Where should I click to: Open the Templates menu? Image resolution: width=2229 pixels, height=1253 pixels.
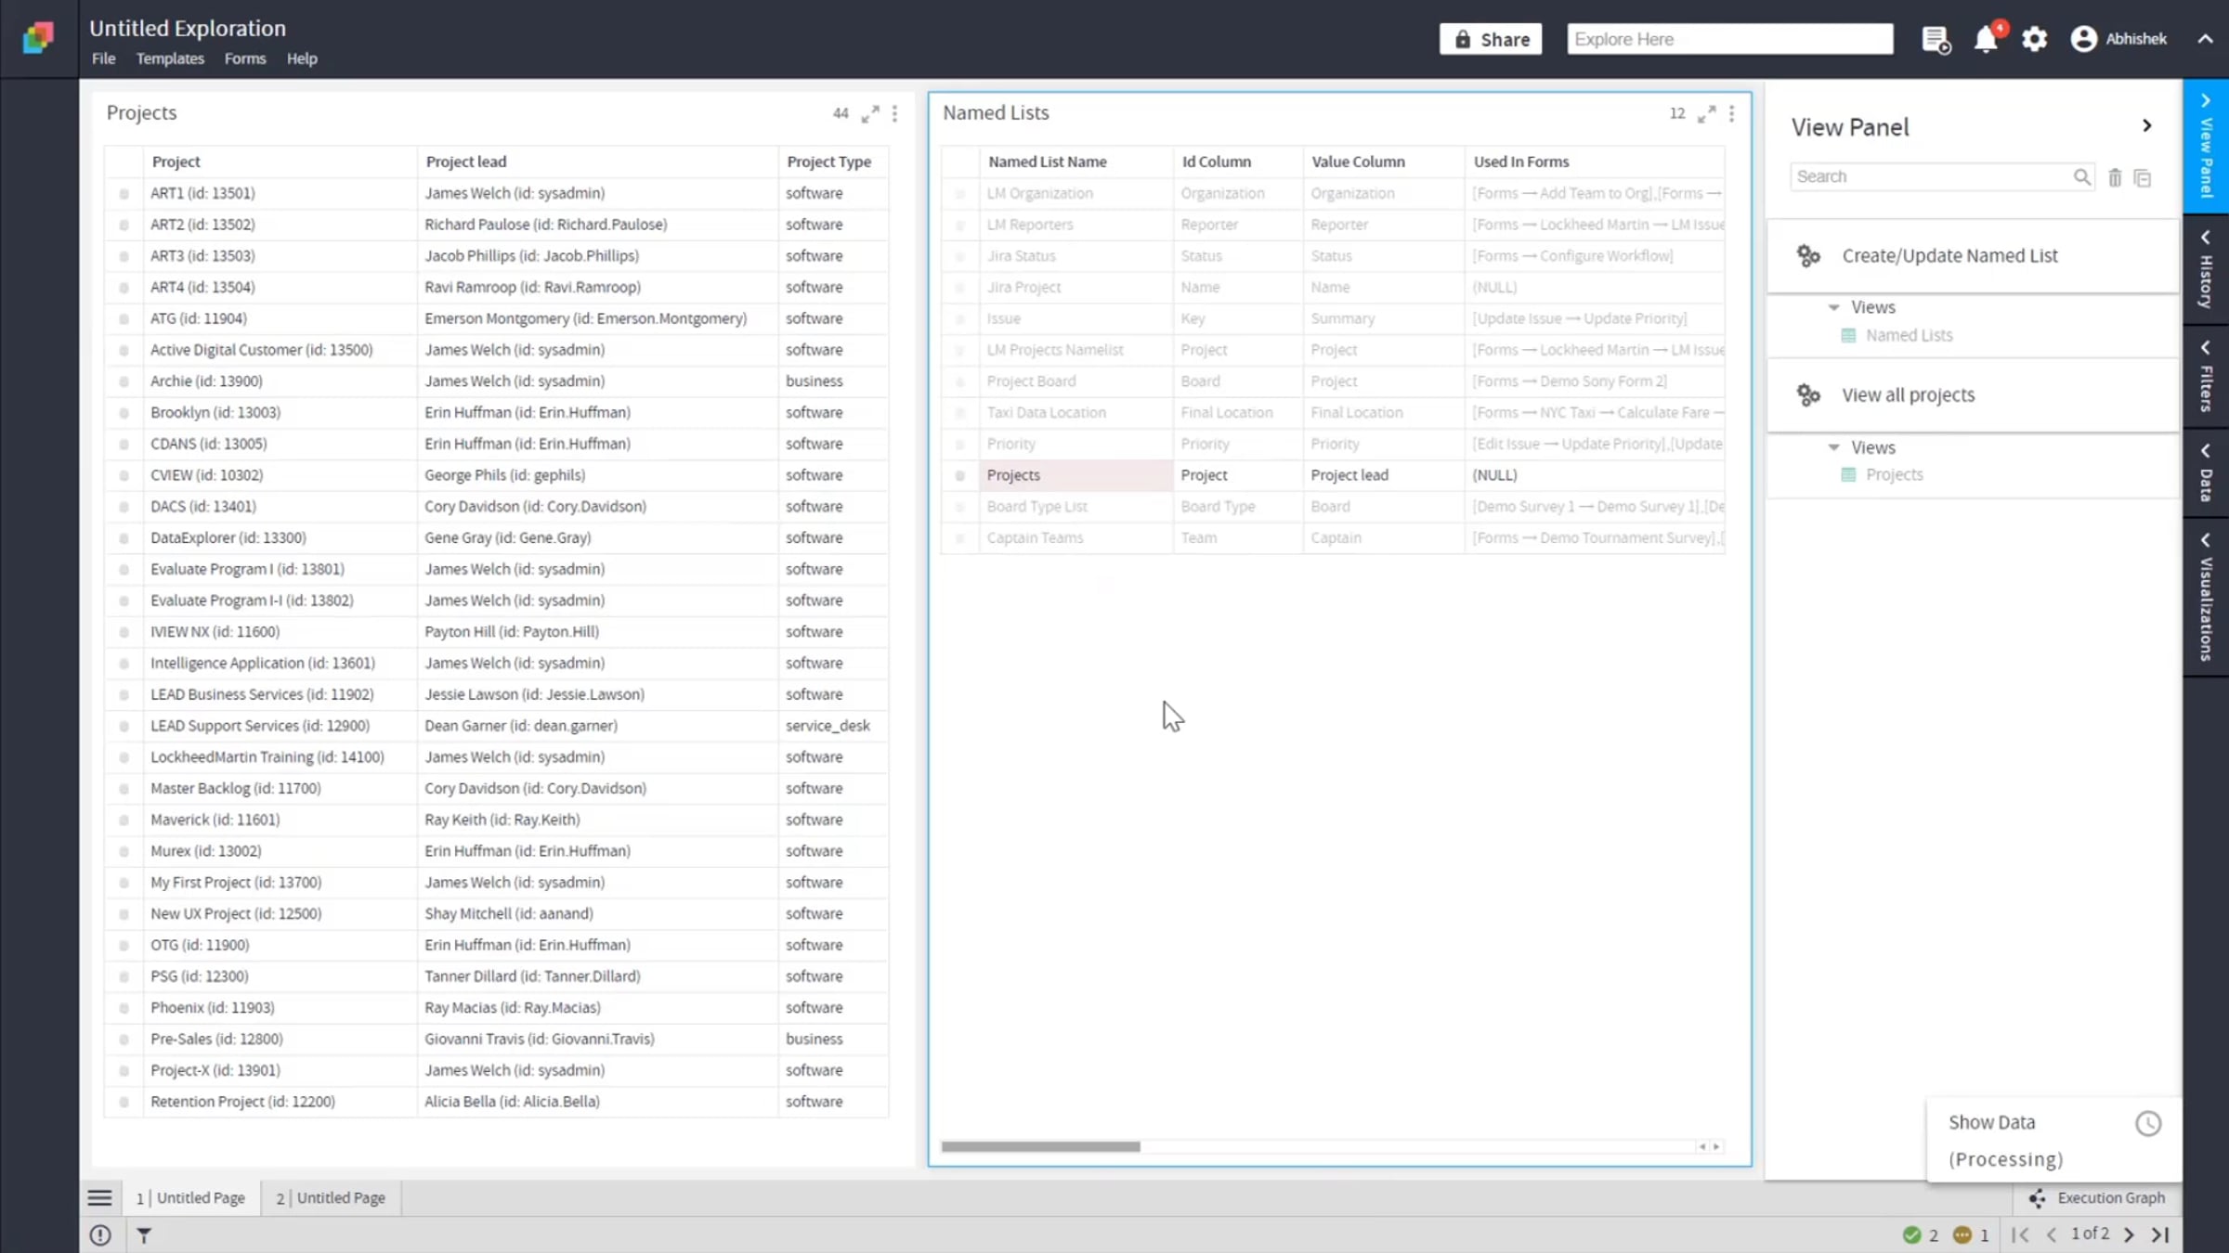170,58
